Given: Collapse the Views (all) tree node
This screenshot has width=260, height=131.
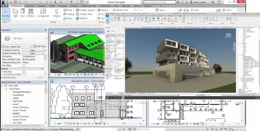Looking at the screenshot, I should (x=3, y=86).
